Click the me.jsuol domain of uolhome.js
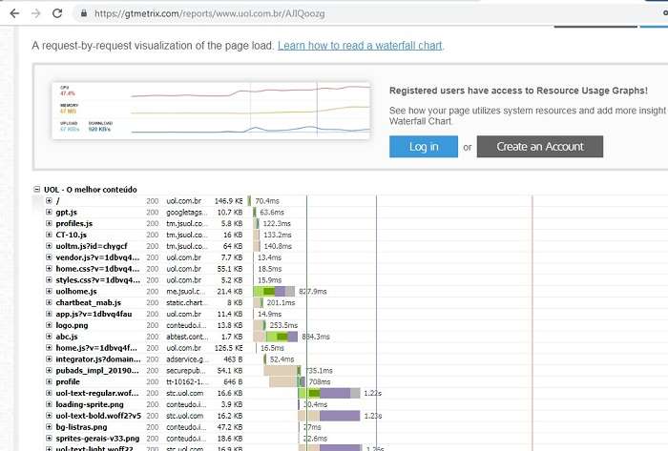Screen dimensions: 668x451 click(186, 292)
